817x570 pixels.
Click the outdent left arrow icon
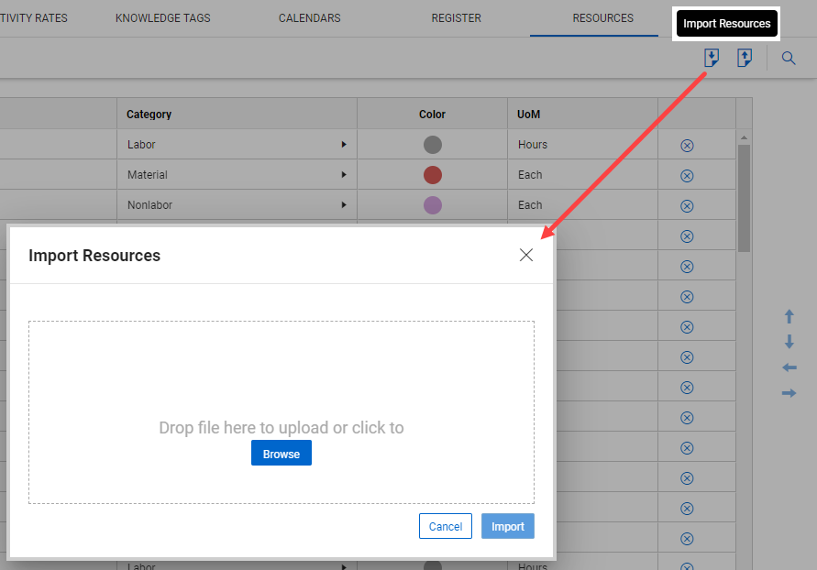click(789, 367)
